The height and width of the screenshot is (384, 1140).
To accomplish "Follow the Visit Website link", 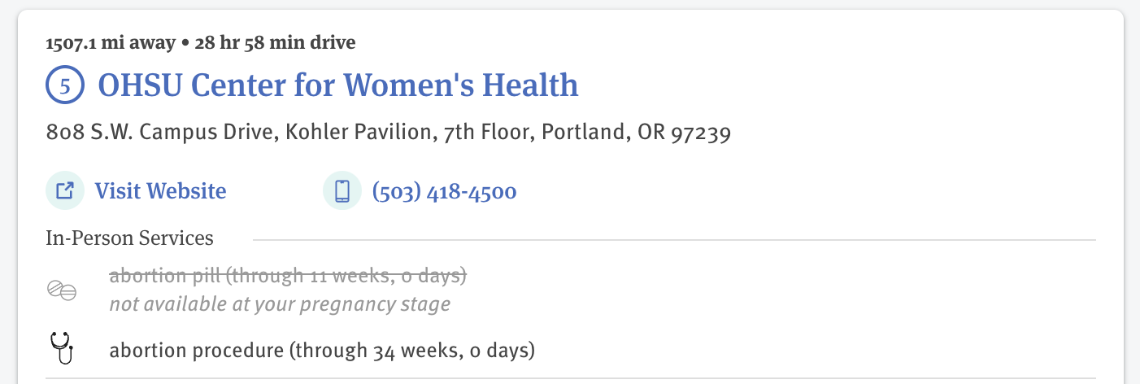I will (160, 191).
